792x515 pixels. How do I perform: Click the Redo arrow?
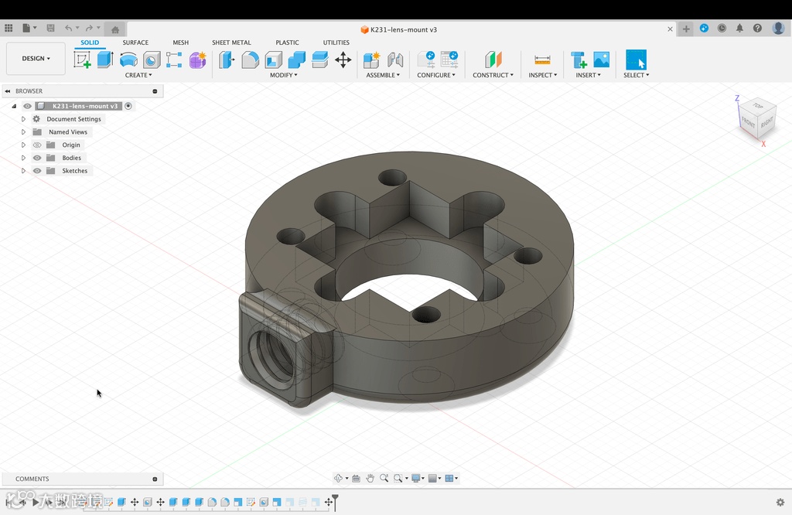pos(89,29)
